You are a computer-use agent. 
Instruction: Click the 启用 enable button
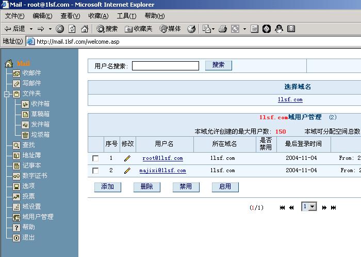tap(225, 187)
